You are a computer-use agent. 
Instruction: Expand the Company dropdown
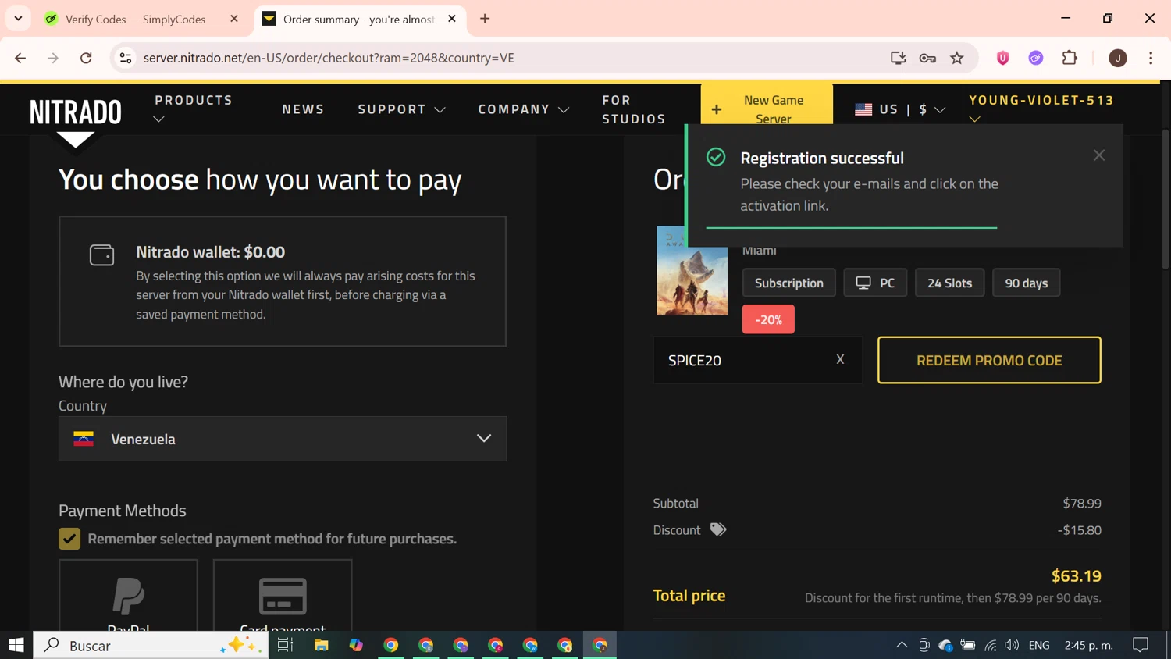pyautogui.click(x=524, y=109)
